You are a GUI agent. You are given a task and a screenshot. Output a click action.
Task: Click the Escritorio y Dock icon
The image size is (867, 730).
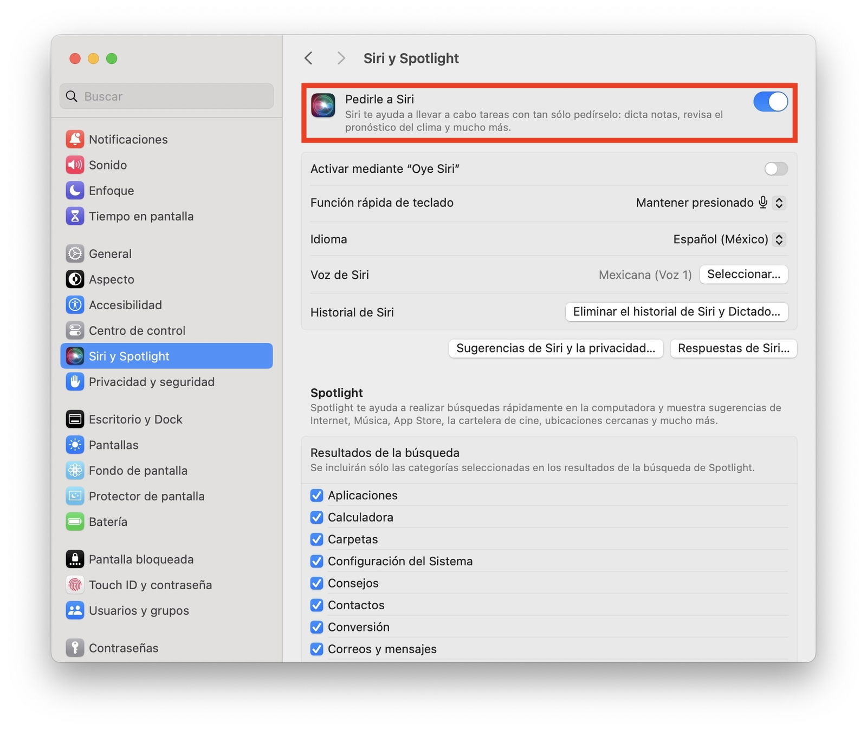(75, 419)
